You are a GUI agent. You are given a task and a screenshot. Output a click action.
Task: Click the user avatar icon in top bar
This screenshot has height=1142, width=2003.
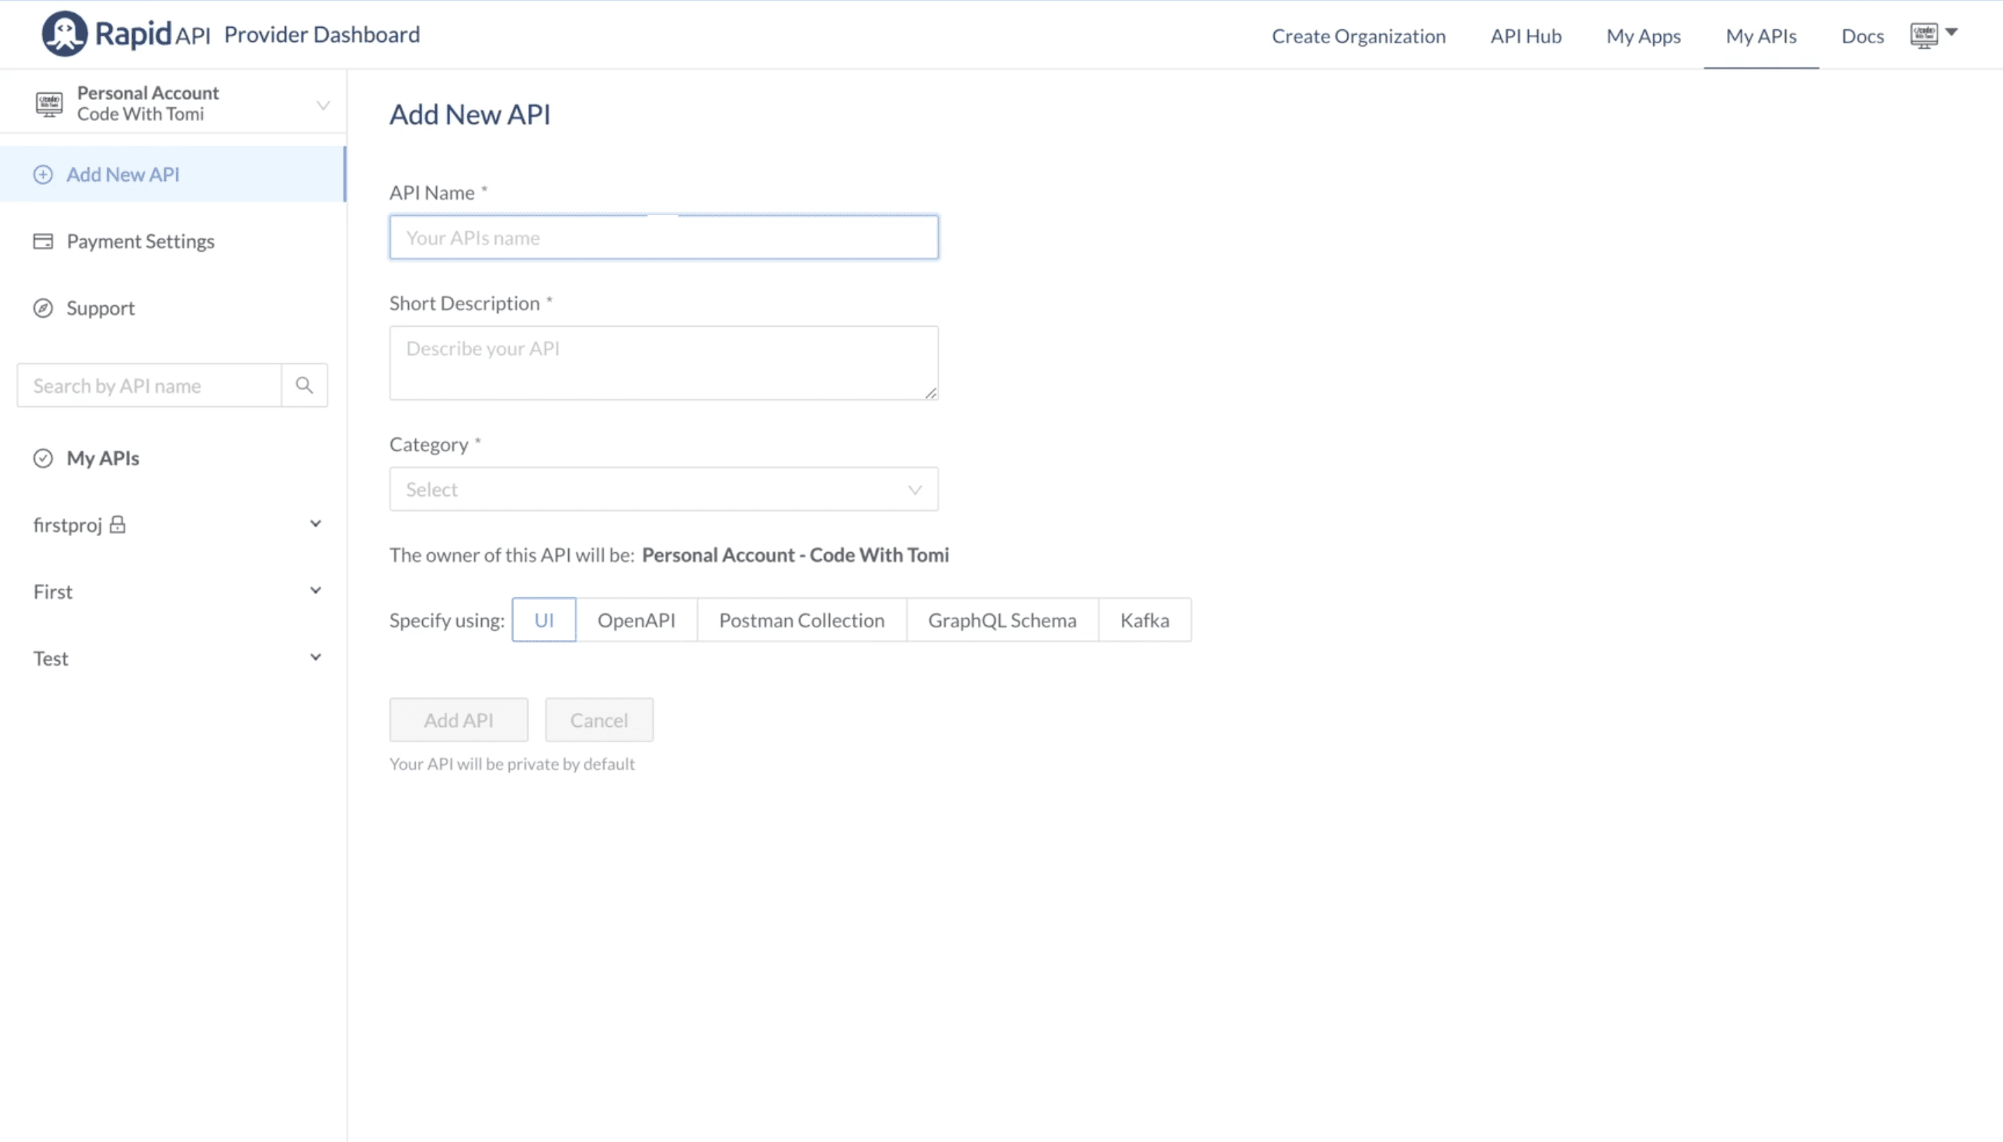coord(1924,35)
